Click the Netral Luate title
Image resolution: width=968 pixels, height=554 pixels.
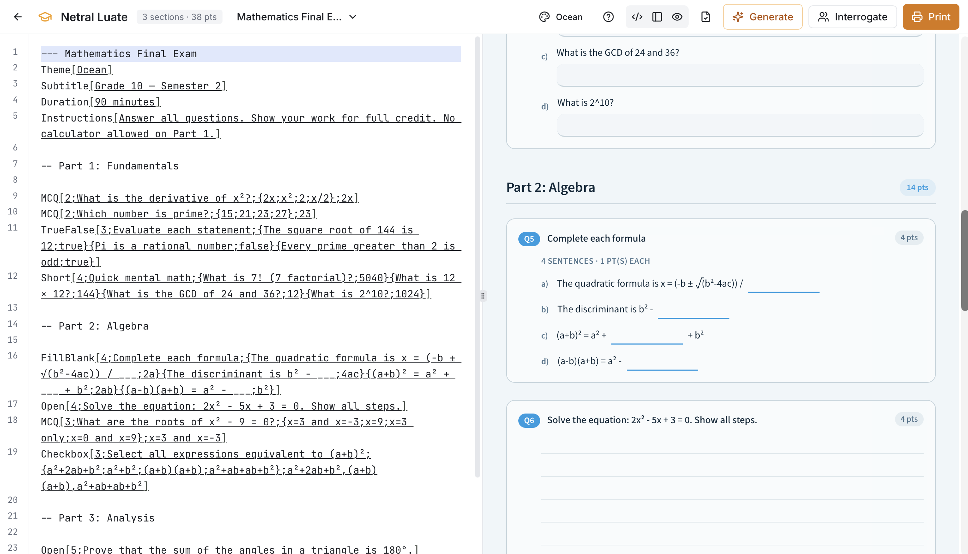pyautogui.click(x=94, y=17)
